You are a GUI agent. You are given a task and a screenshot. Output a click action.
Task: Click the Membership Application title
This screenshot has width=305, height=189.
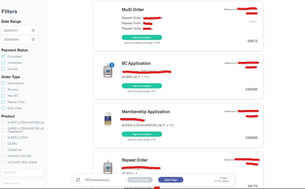[x=146, y=112]
